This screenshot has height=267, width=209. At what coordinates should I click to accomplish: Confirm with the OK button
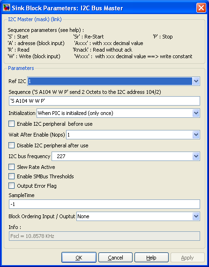click(x=79, y=258)
